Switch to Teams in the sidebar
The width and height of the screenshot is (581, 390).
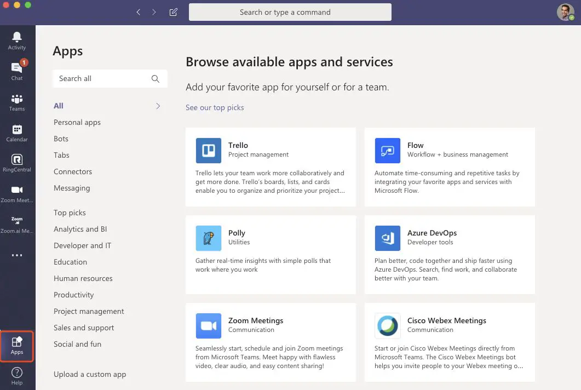tap(17, 101)
